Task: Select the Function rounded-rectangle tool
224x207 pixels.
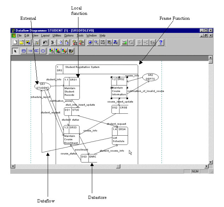Action: [x=24, y=51]
